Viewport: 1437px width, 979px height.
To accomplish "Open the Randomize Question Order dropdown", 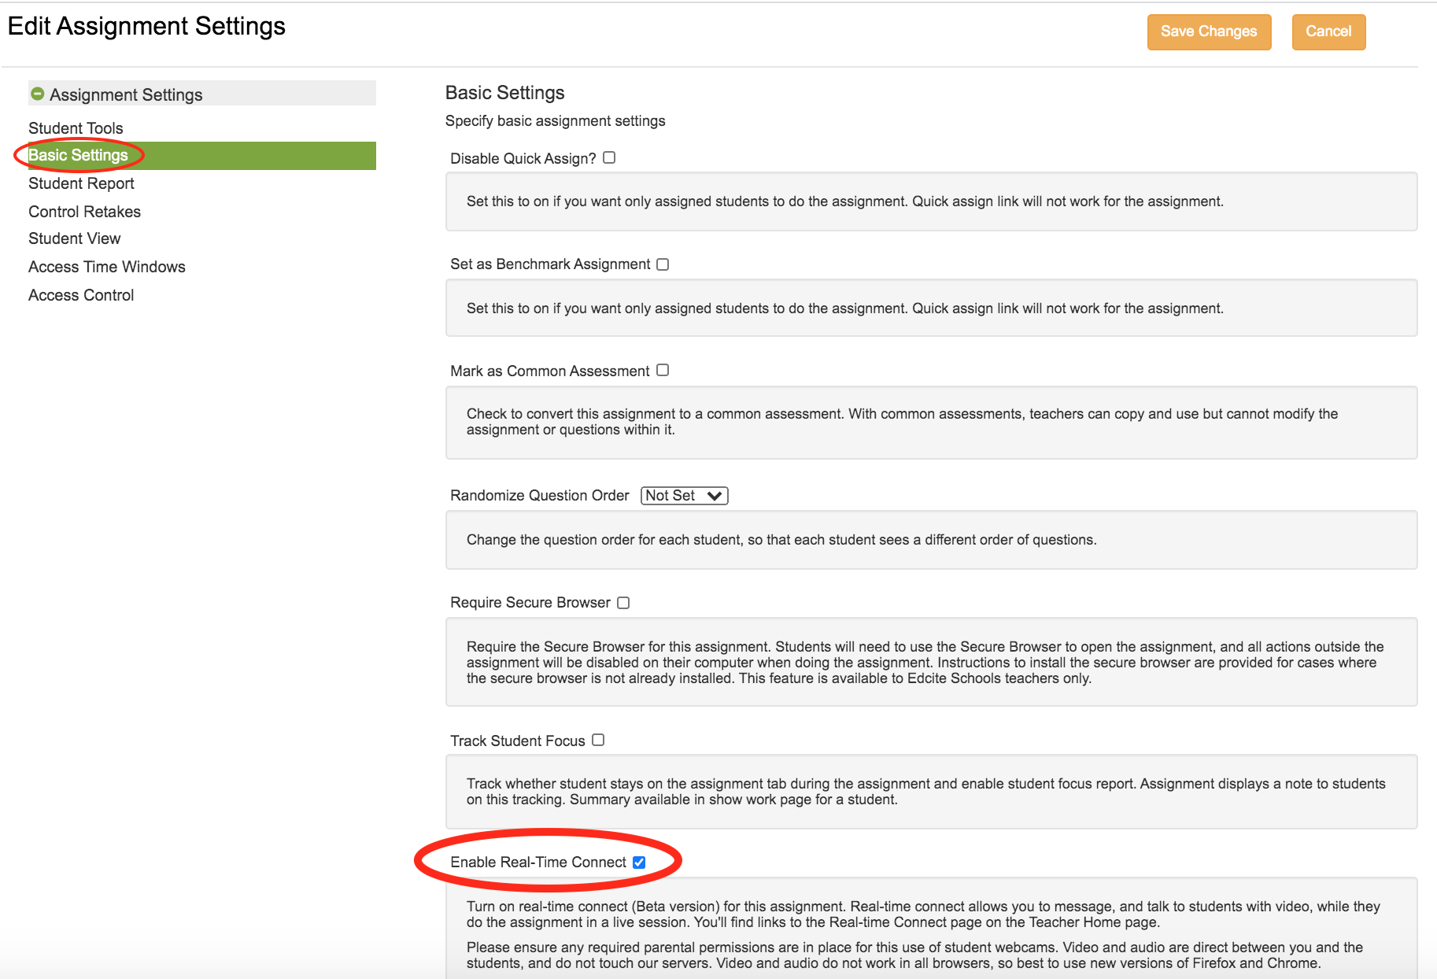I will pyautogui.click(x=685, y=496).
